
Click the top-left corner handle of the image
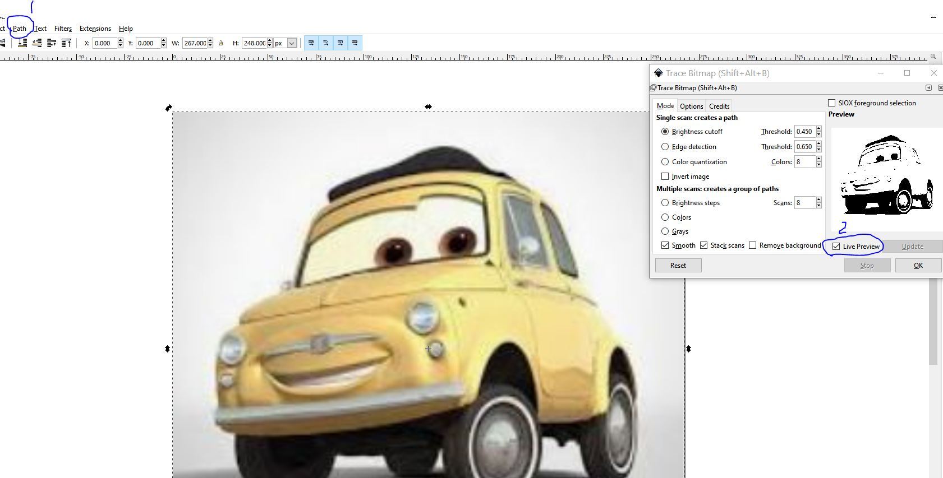pyautogui.click(x=168, y=108)
